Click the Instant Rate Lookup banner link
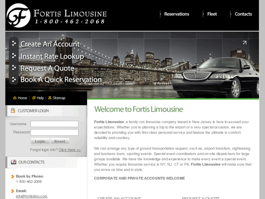 click(x=52, y=56)
